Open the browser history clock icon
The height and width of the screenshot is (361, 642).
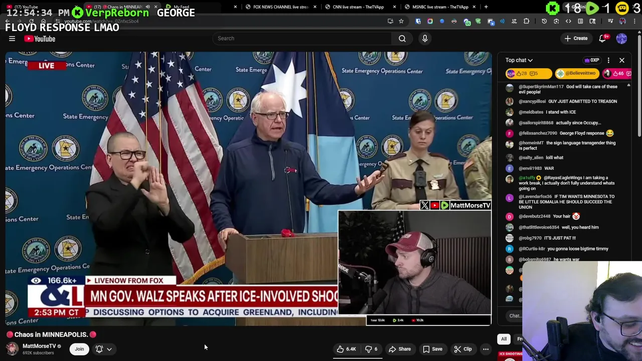pos(544,21)
